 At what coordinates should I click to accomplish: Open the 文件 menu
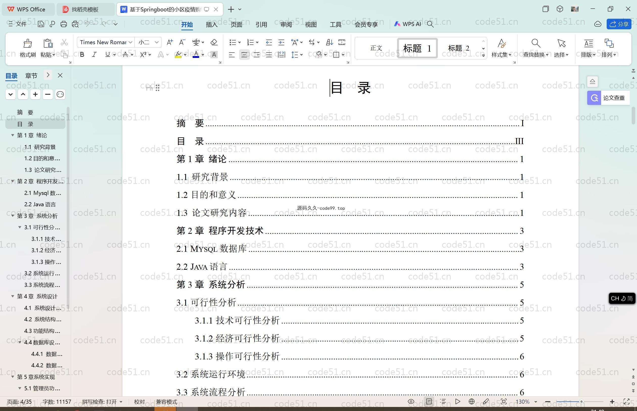(17, 24)
